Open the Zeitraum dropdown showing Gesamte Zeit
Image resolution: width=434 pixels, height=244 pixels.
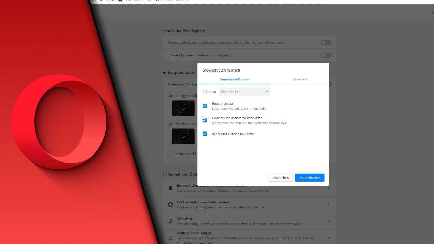click(x=244, y=92)
